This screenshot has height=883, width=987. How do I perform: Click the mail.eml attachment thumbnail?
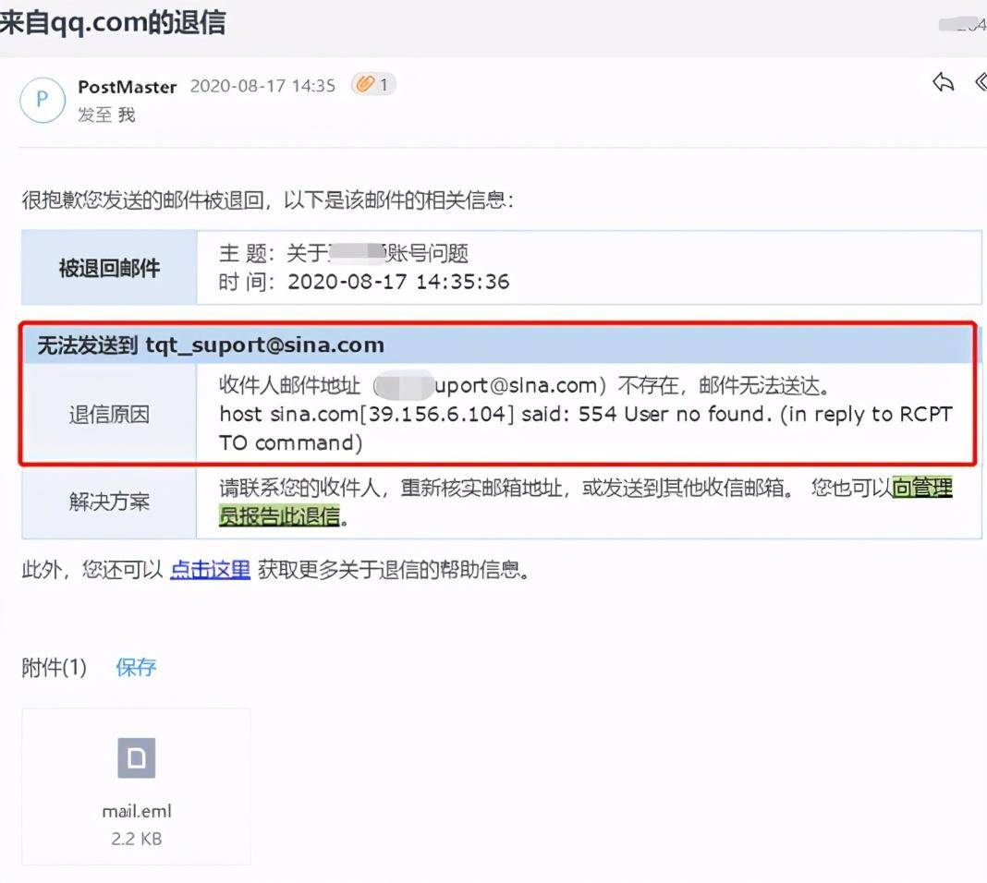coord(136,785)
